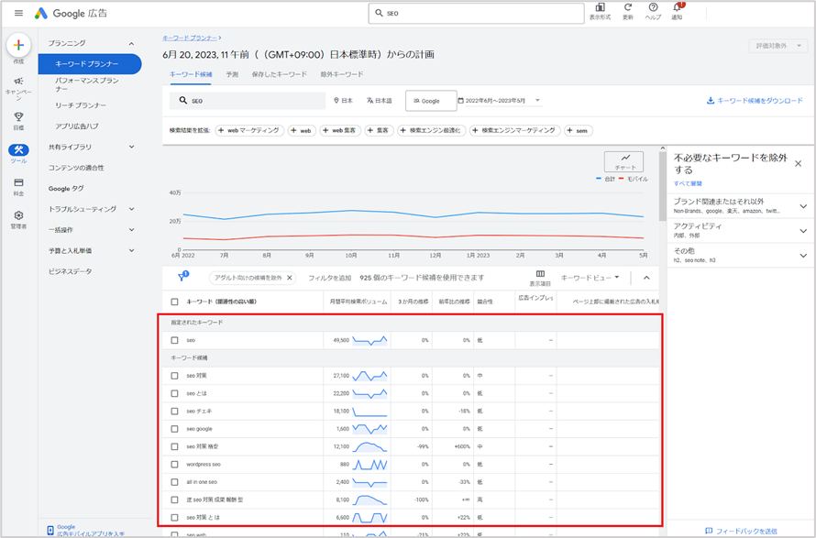816x538 pixels.
Task: Open Campaigns megaphone icon in sidebar
Action: tap(18, 82)
